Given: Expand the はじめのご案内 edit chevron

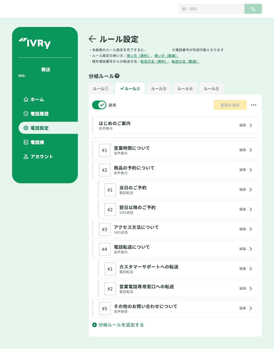Looking at the screenshot, I should (x=251, y=125).
